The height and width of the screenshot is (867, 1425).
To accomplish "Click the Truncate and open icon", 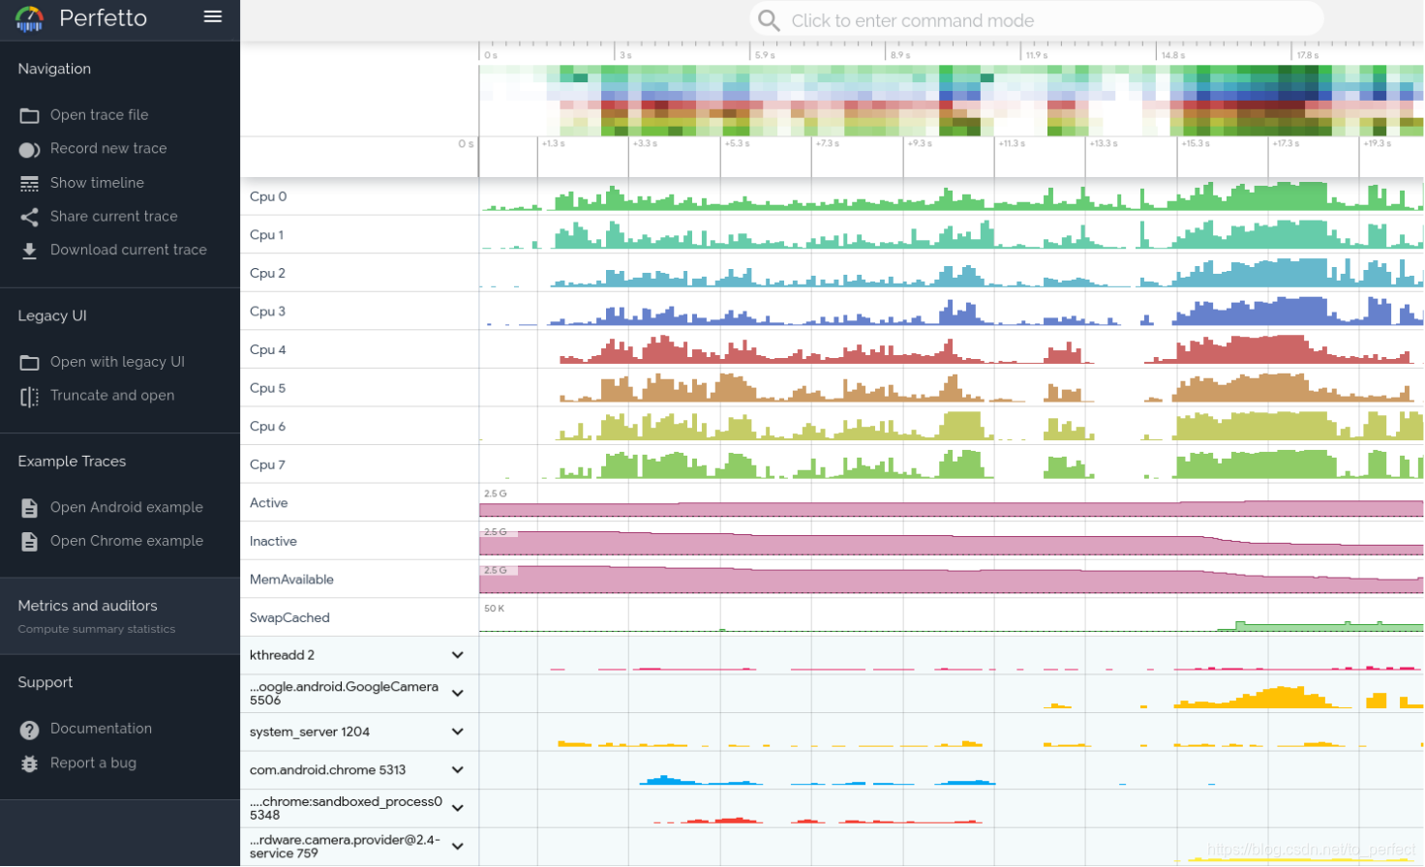I will (x=30, y=397).
